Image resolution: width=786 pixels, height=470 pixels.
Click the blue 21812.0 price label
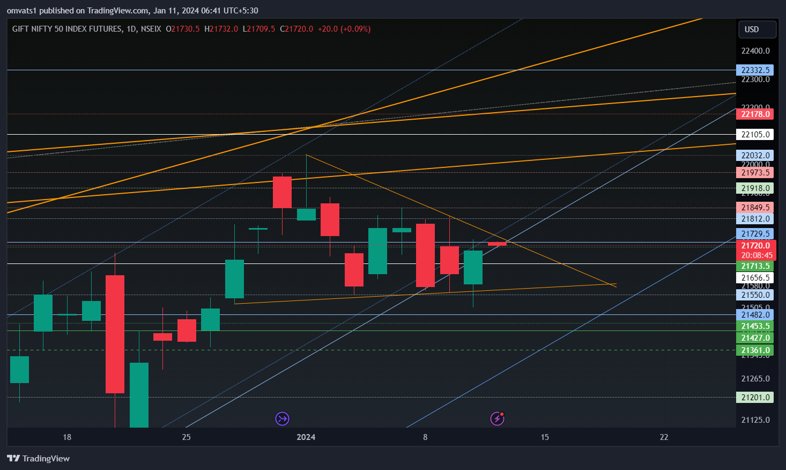[755, 219]
